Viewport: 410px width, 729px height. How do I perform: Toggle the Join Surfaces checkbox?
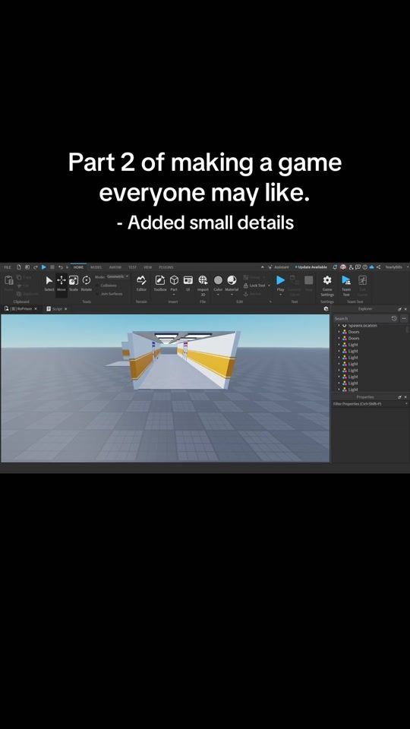tap(96, 294)
